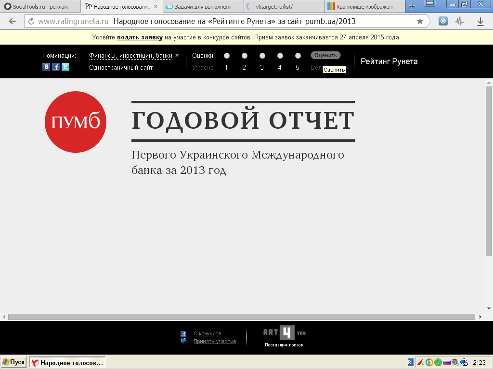Image resolution: width=493 pixels, height=369 pixels.
Task: Select rating 4 radio button
Action: (280, 56)
